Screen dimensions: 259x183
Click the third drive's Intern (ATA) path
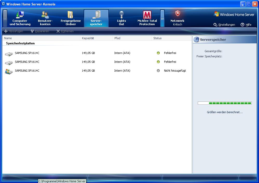click(122, 71)
